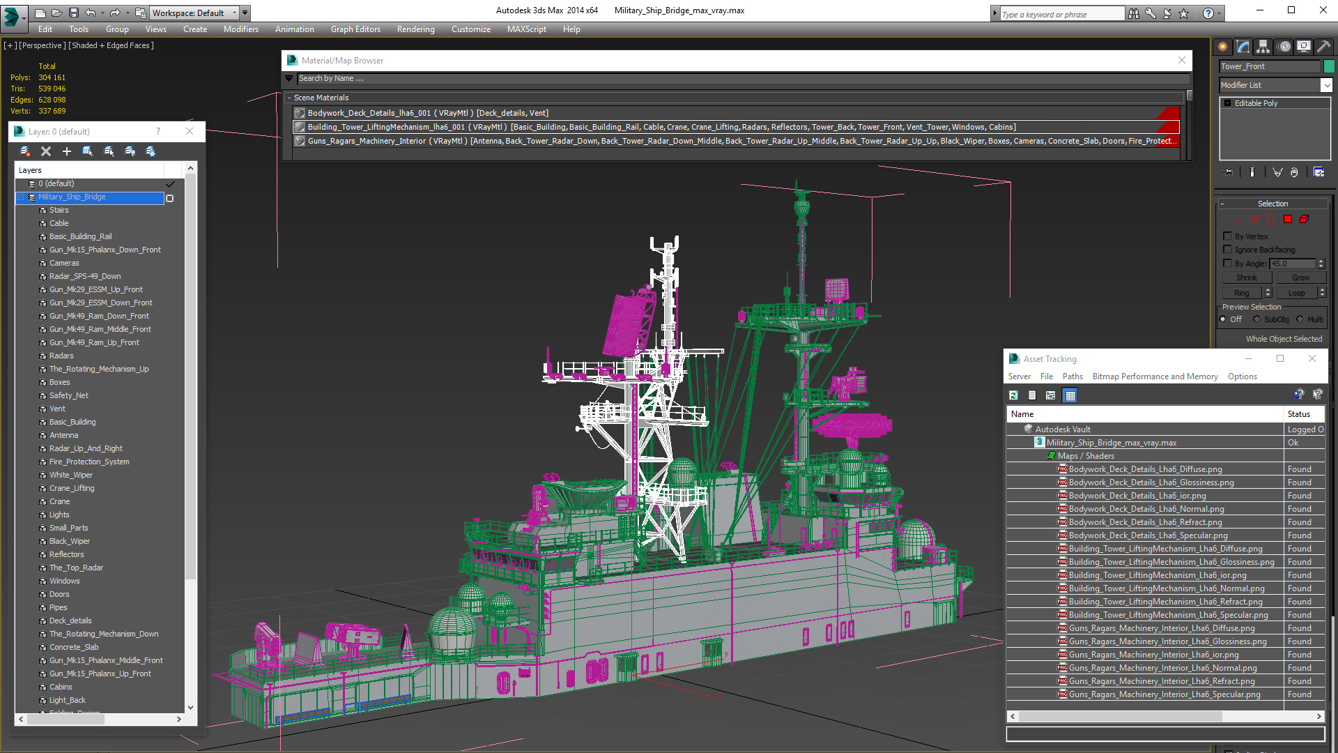Viewport: 1338px width, 753px height.
Task: Delete the highlighted layer with the X icon
Action: coord(46,151)
